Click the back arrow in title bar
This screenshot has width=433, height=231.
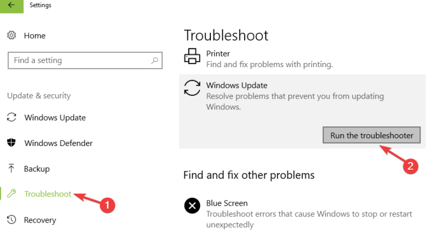11,5
